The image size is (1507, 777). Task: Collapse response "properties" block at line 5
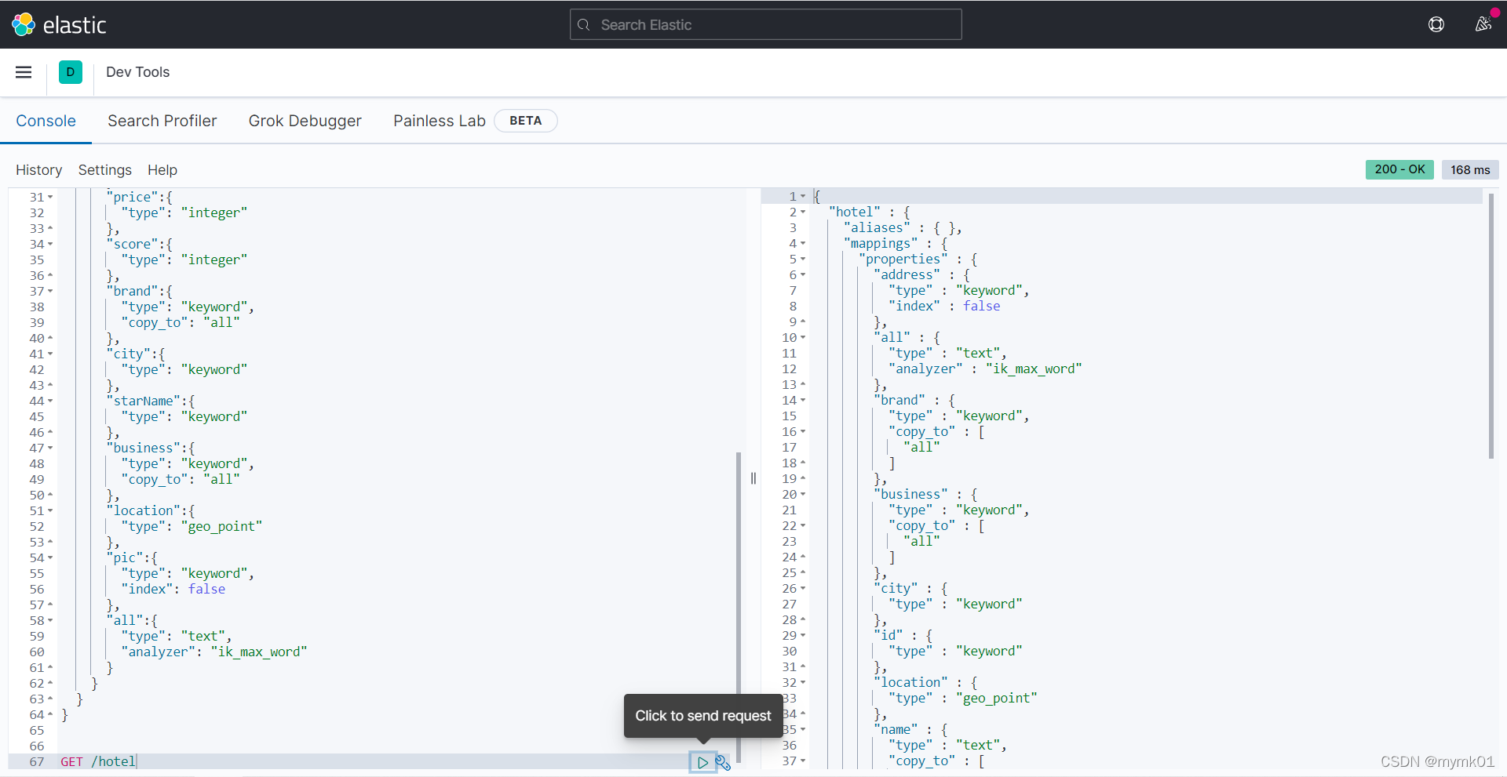pos(803,260)
